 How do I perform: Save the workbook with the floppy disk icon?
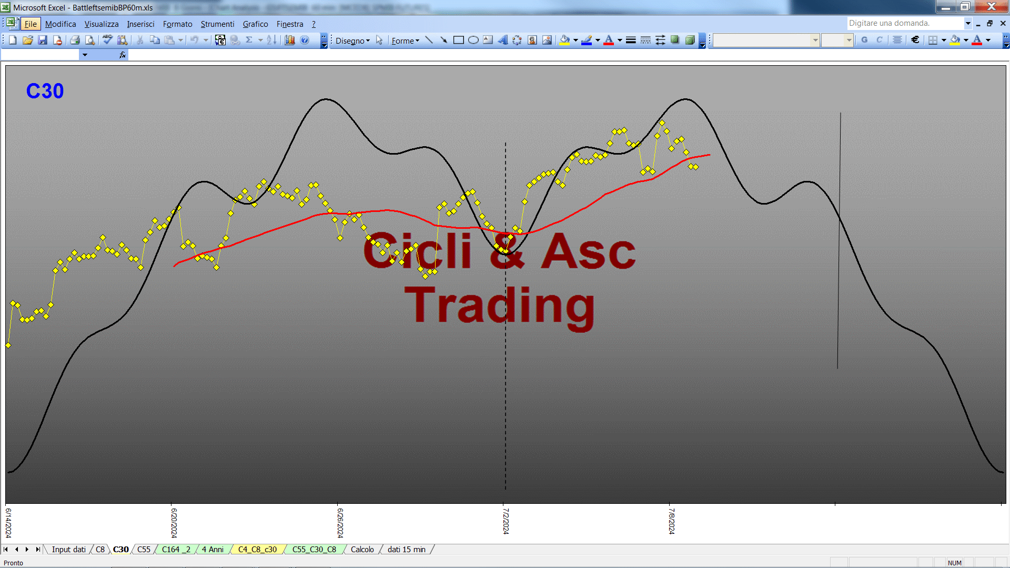pos(43,40)
